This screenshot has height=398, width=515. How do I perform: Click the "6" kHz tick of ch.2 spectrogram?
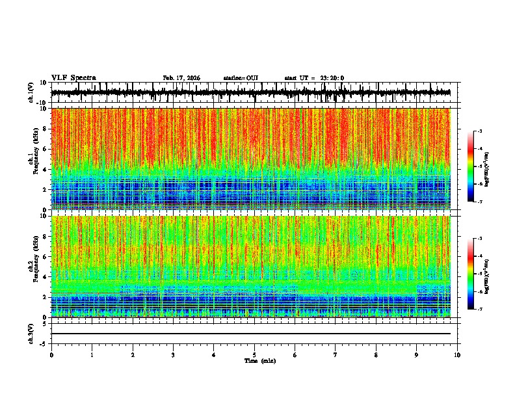tap(45, 257)
